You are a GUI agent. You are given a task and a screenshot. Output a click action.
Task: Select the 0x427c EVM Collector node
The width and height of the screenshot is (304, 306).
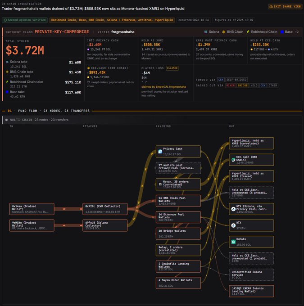tap(105, 209)
